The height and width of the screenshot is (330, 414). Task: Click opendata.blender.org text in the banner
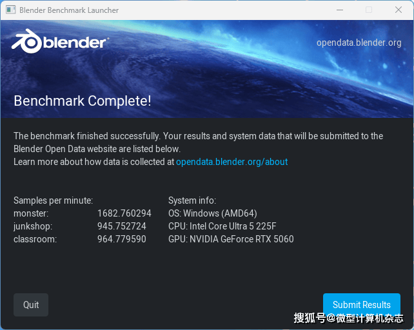359,43
